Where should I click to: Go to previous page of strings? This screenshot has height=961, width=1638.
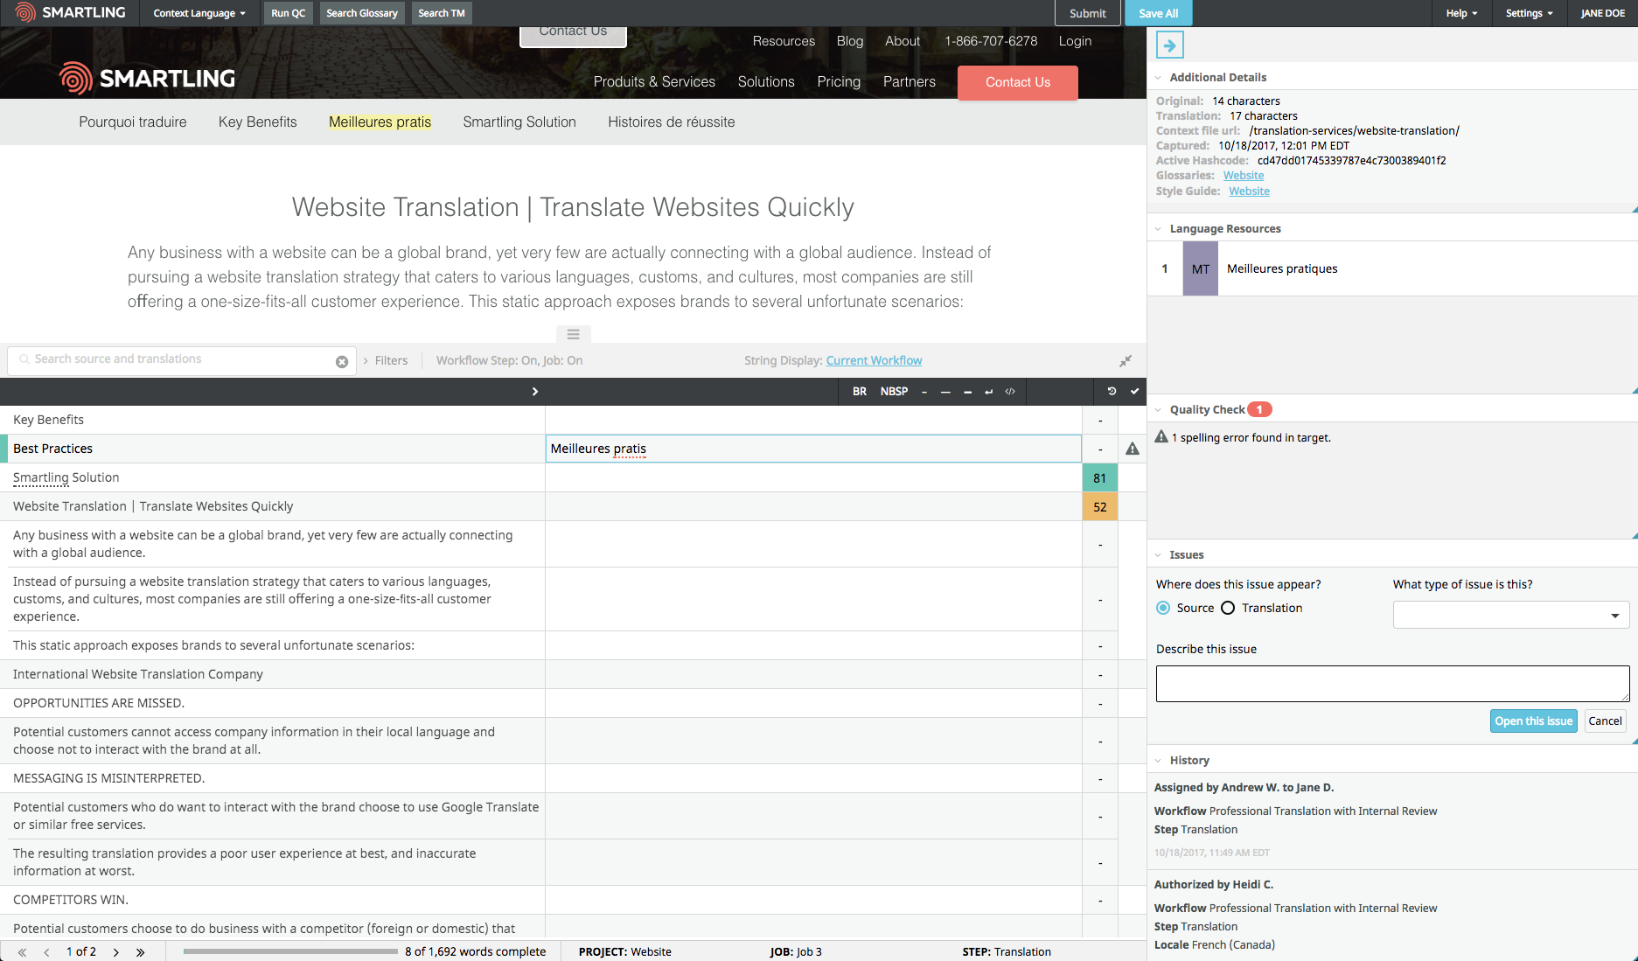pyautogui.click(x=46, y=951)
